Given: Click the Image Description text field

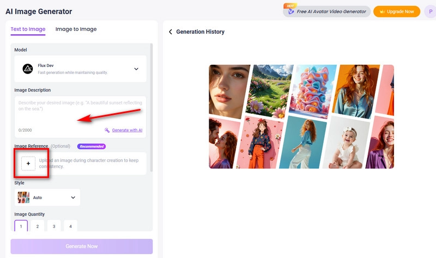Looking at the screenshot, I should point(80,112).
